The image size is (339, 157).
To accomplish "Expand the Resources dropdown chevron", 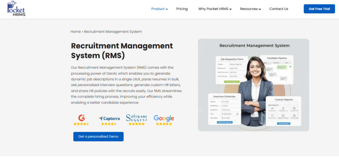I will 260,9.
